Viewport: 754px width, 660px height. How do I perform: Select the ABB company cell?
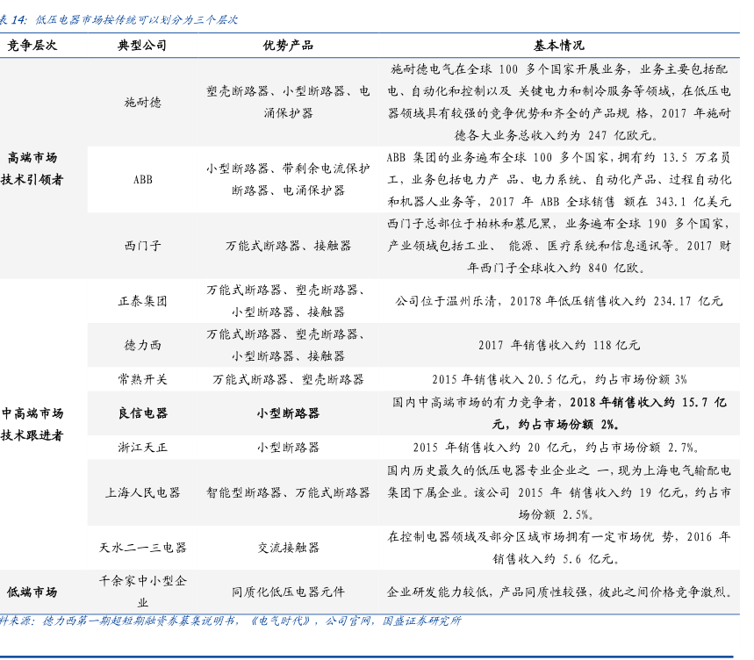[142, 179]
